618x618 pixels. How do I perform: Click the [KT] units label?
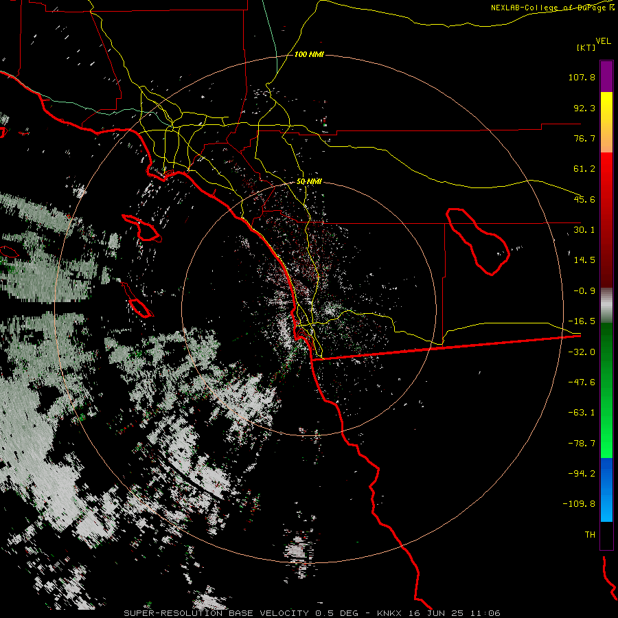(586, 47)
